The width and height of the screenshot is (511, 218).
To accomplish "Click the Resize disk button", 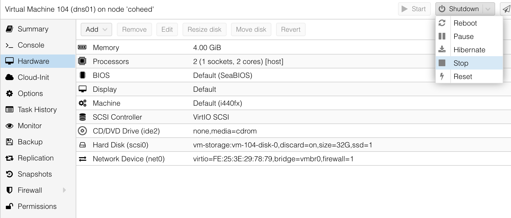I will (x=204, y=29).
